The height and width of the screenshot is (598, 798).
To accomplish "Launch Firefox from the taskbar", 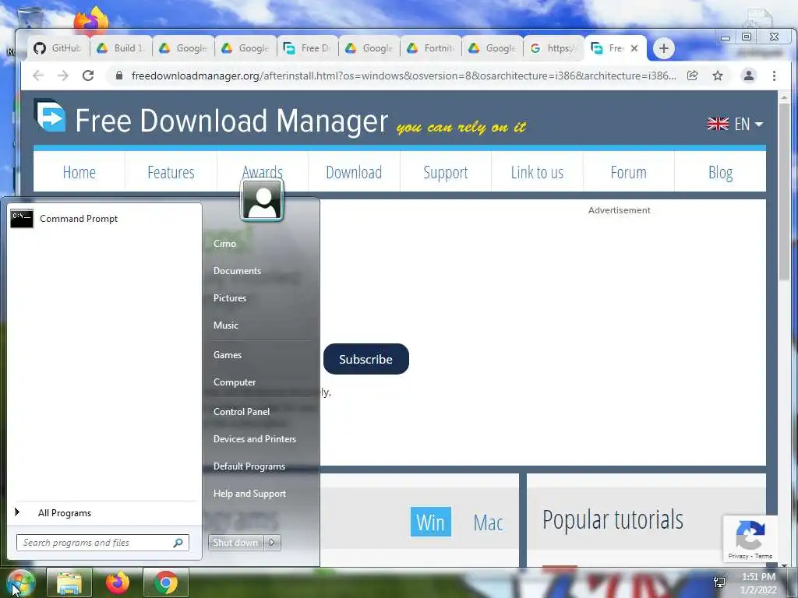I will coord(118,582).
